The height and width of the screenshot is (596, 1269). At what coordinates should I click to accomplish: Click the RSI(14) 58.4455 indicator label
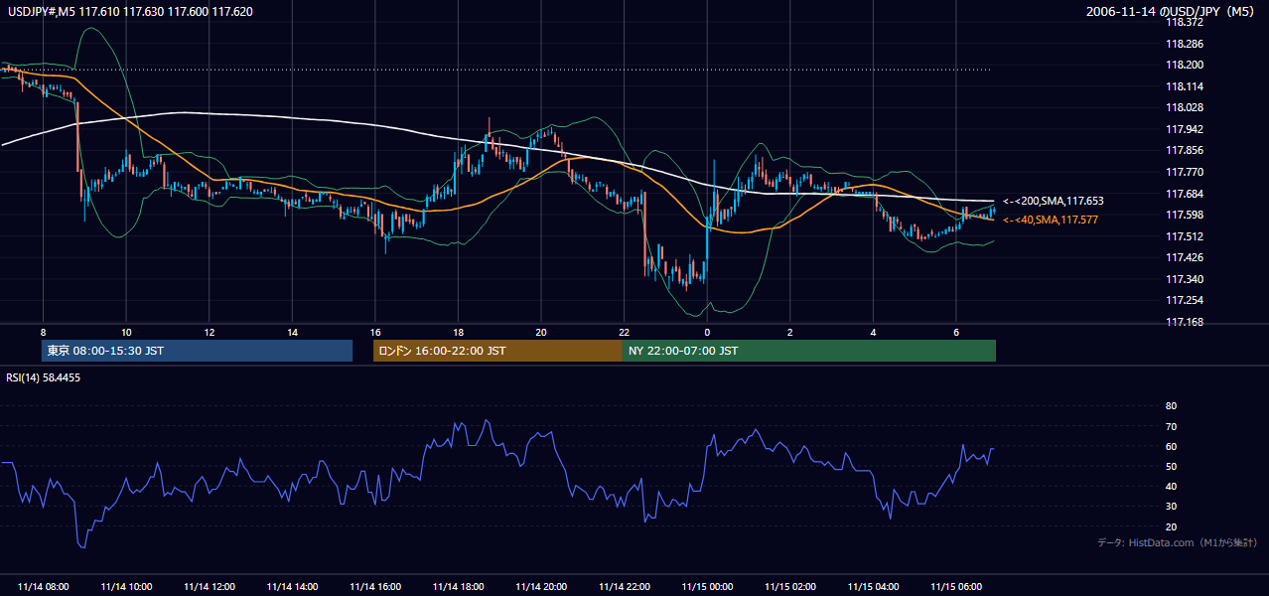click(44, 377)
